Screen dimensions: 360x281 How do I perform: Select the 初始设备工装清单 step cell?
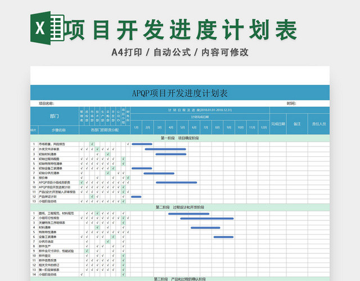point(58,169)
